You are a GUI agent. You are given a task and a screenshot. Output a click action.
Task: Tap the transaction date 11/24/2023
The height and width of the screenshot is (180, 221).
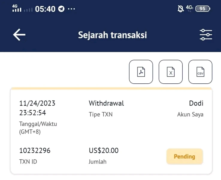point(37,103)
